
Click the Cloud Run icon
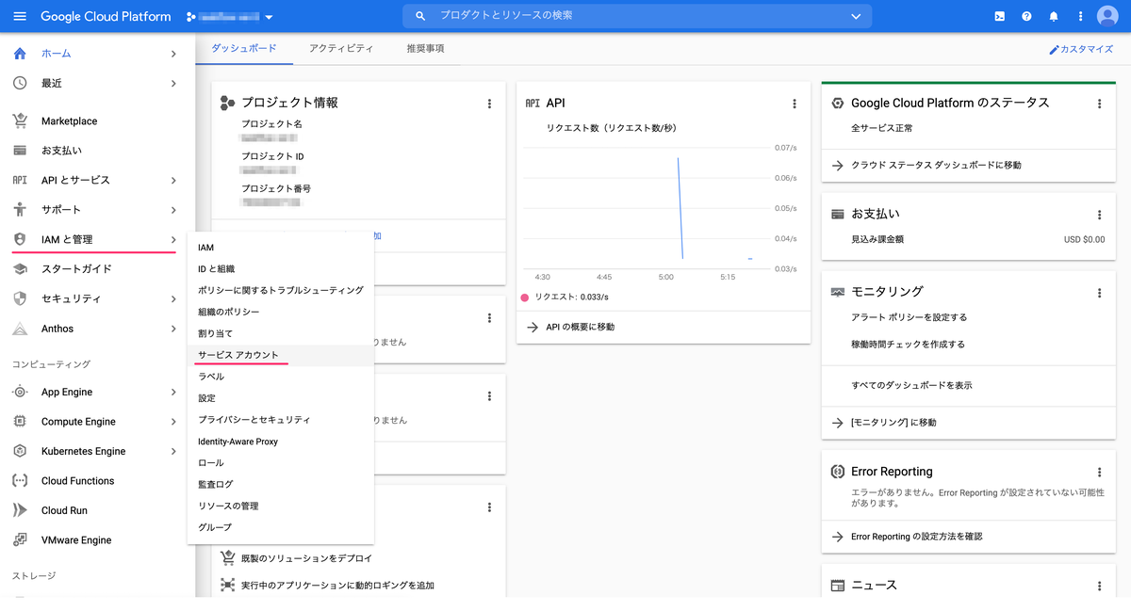click(x=20, y=510)
